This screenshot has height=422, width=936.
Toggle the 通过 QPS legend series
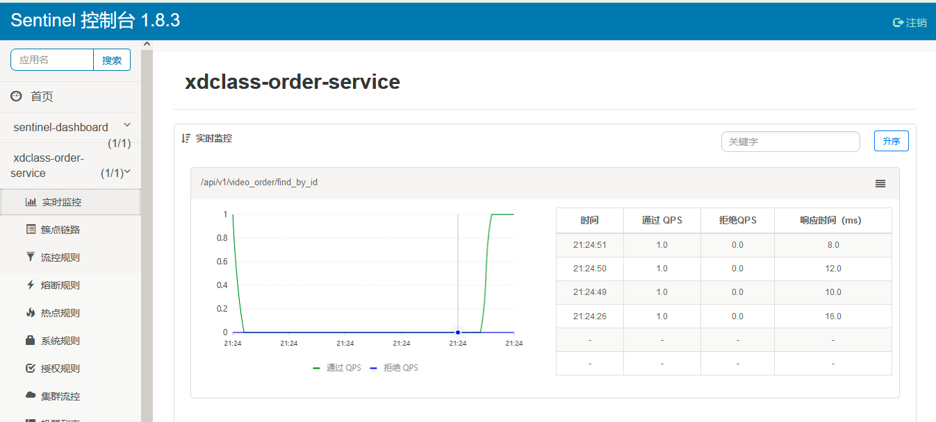coord(337,367)
